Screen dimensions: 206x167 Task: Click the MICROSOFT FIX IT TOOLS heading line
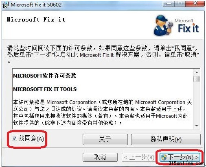(45, 89)
